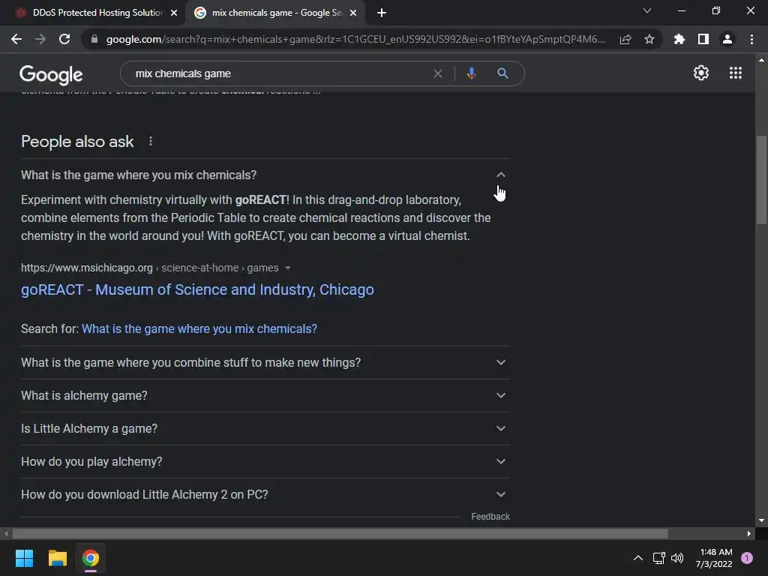
Task: Close the DDoS Protected Hosting tab
Action: tap(174, 13)
